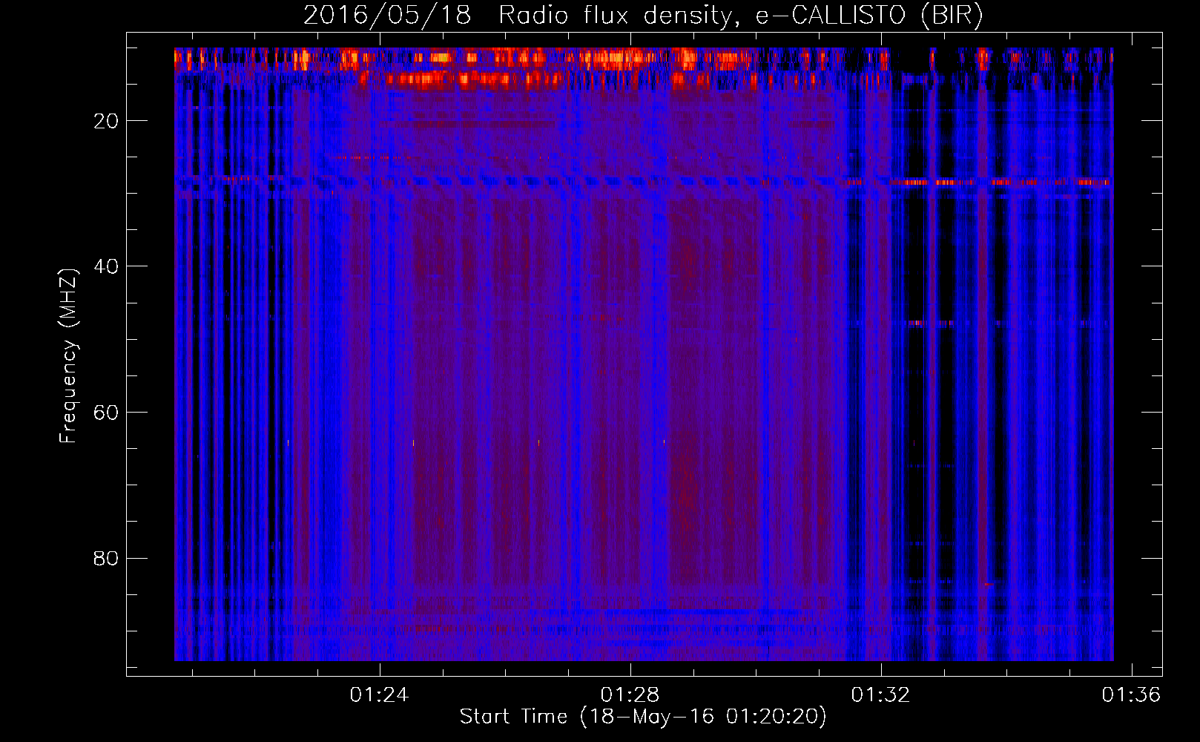Click the 40 MHz frequency tick label
Image resolution: width=1200 pixels, height=742 pixels.
pos(106,266)
